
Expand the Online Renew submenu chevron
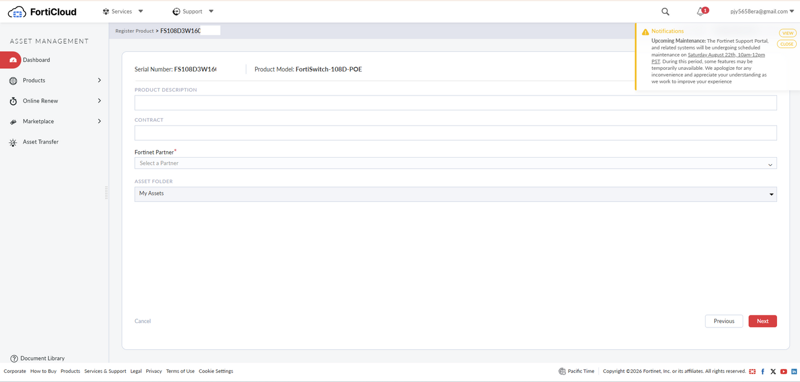[99, 101]
